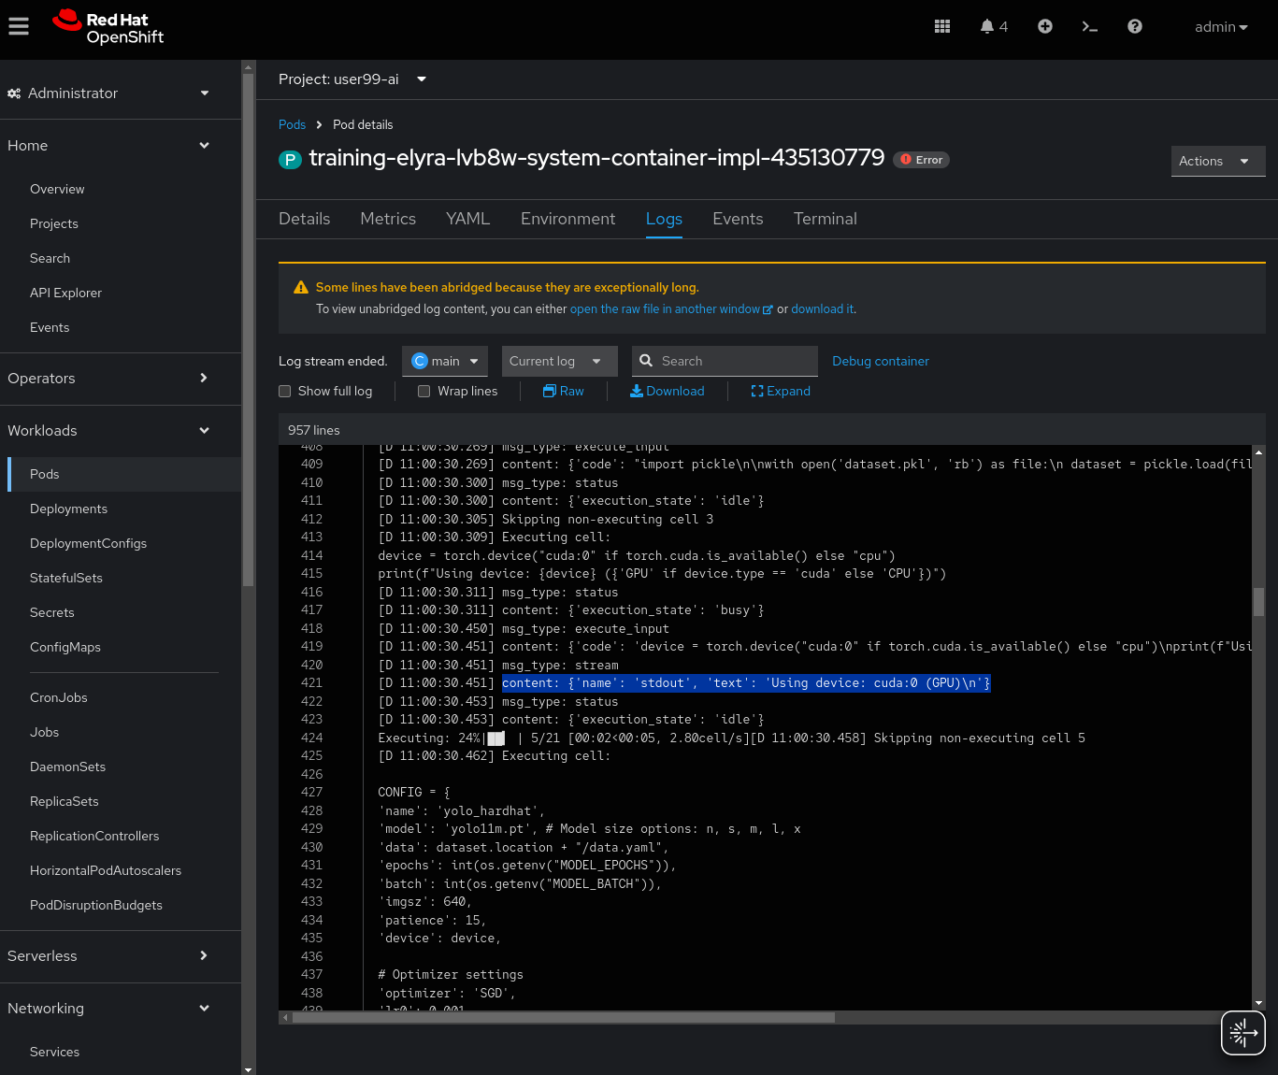Open the Project user99-ai dropdown

coord(352,79)
